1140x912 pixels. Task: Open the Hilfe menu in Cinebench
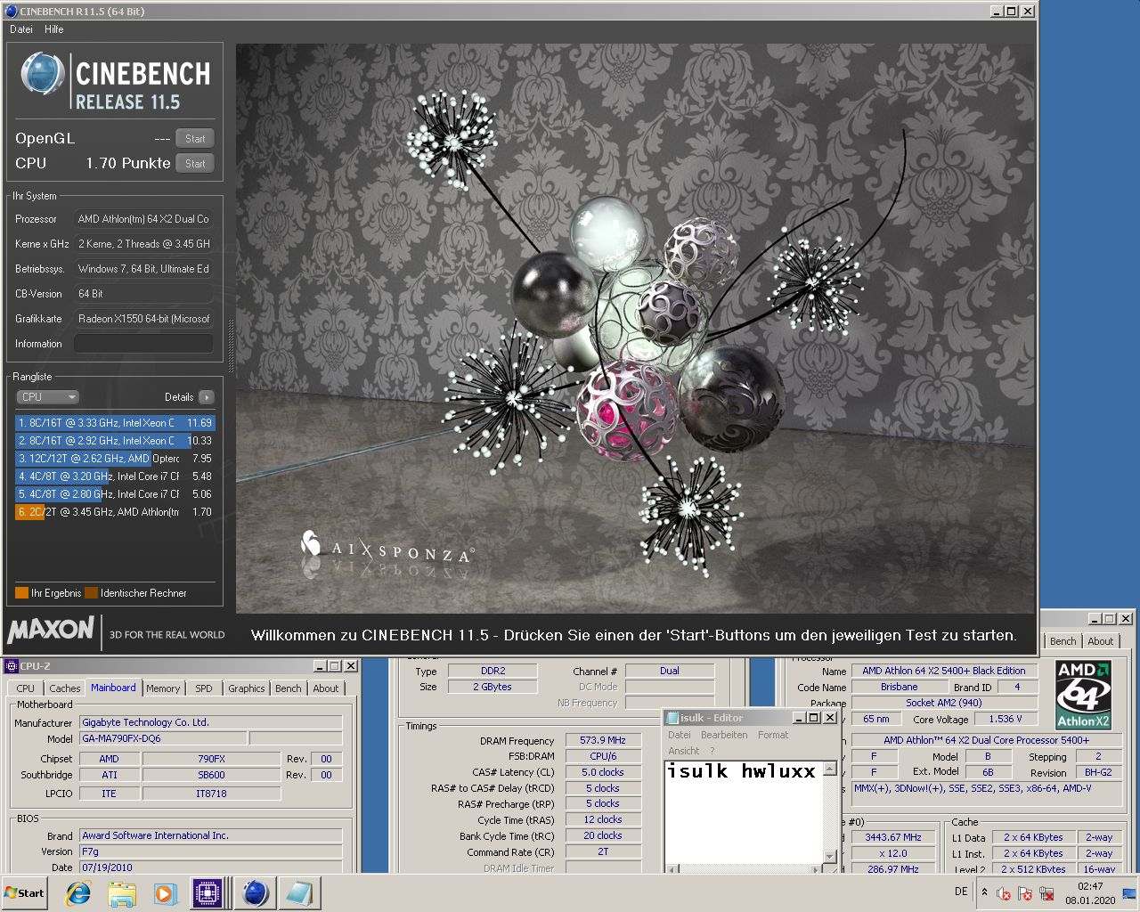click(x=54, y=29)
